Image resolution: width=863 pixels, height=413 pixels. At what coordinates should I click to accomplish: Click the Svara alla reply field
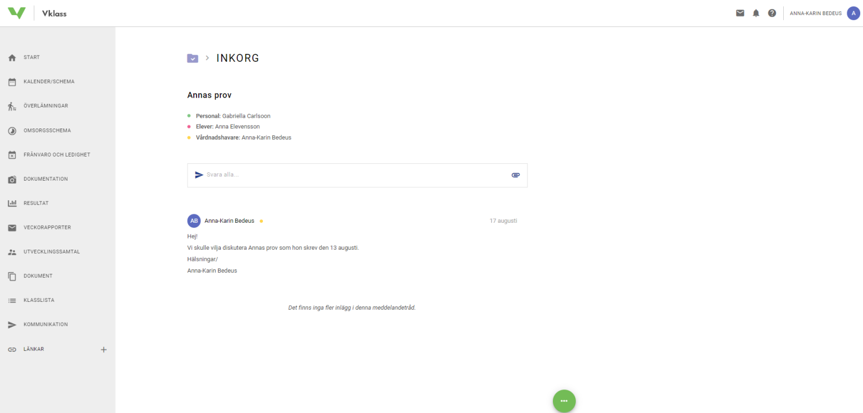click(354, 175)
